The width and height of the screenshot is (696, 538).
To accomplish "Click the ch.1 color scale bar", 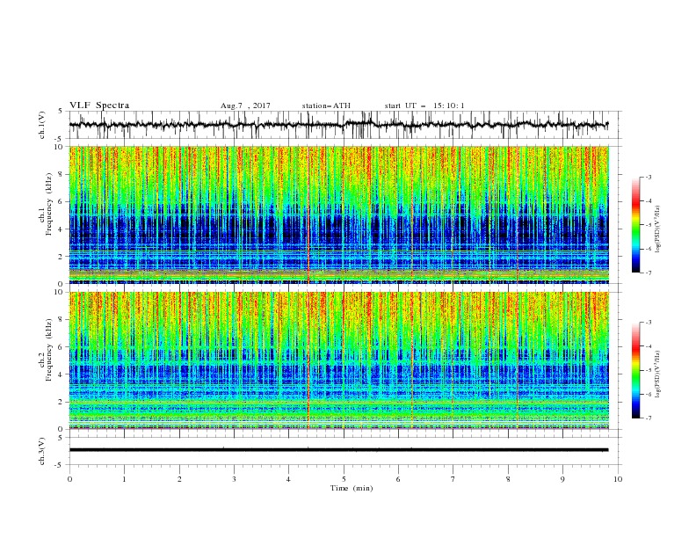I will pyautogui.click(x=635, y=225).
